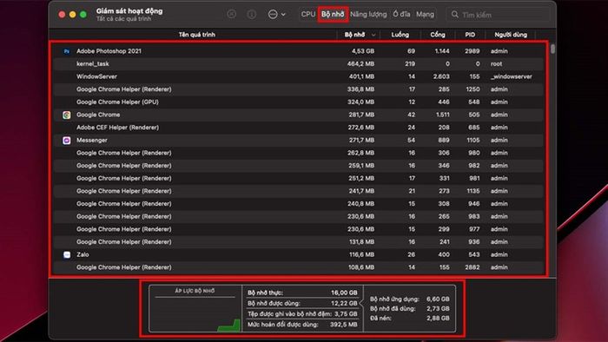Switch to the CPU tab

point(308,15)
